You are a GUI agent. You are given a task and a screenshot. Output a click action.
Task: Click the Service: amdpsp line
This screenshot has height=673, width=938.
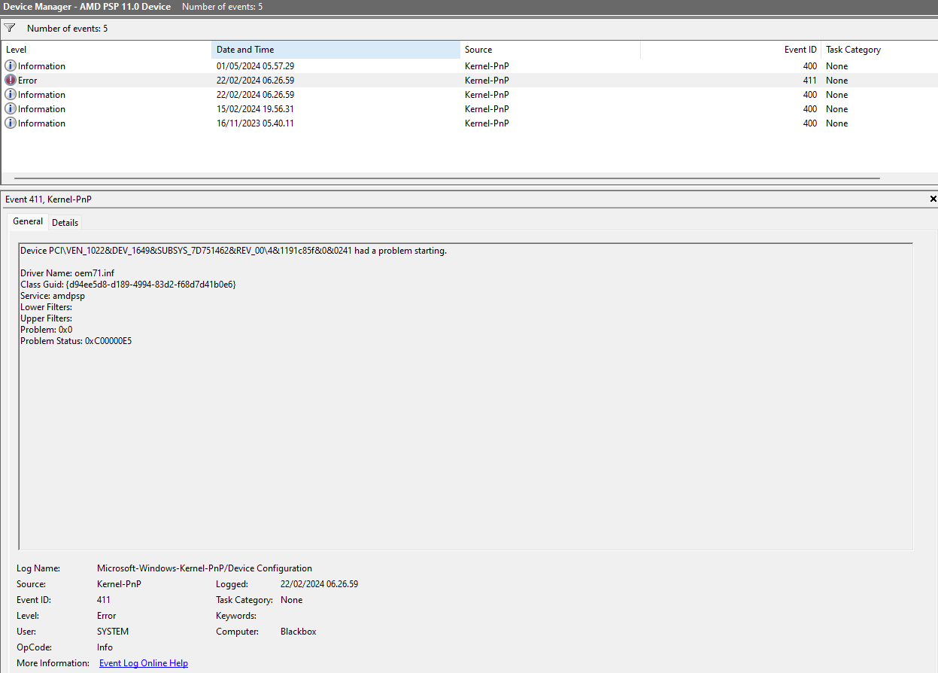tap(53, 296)
